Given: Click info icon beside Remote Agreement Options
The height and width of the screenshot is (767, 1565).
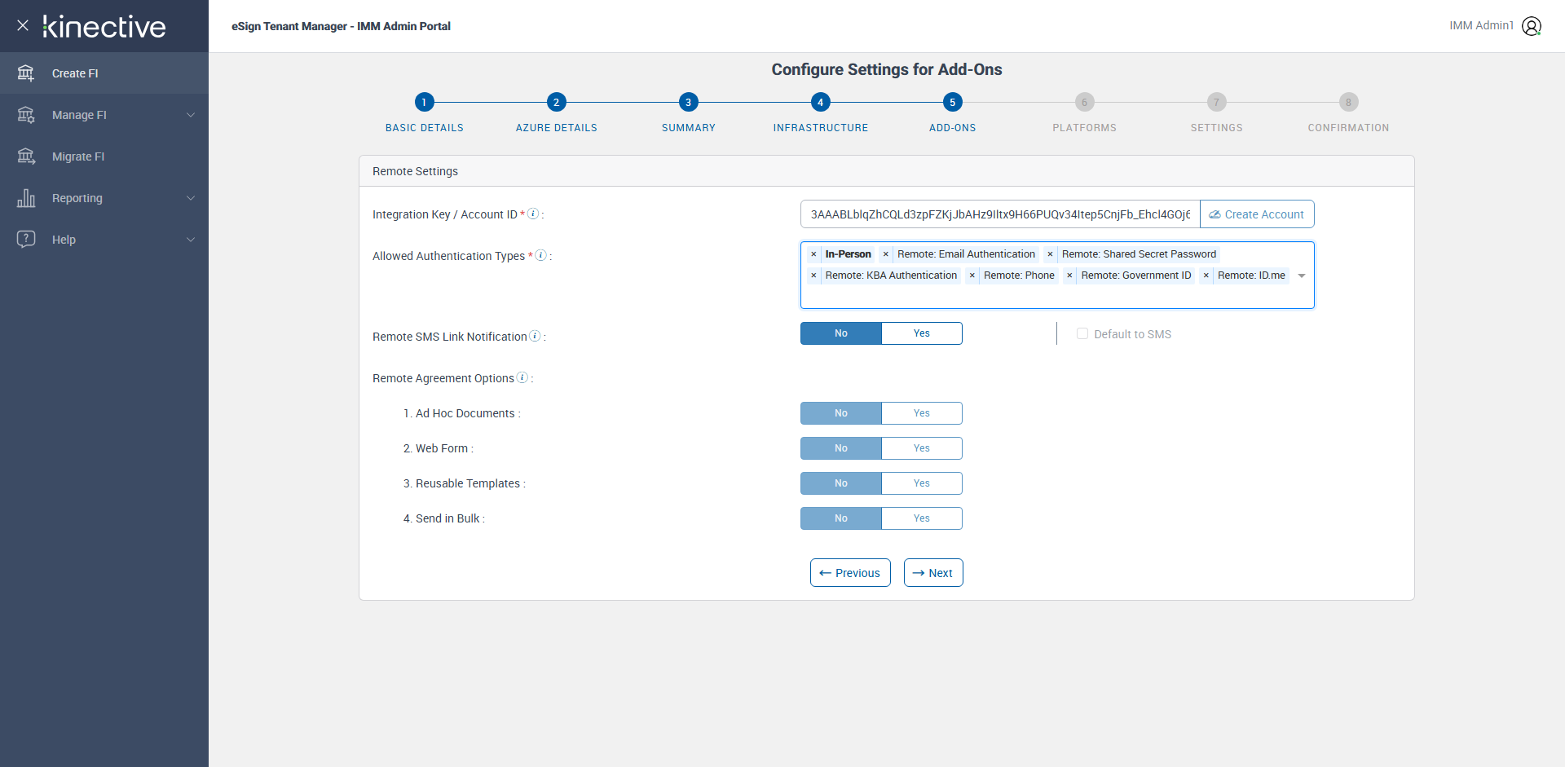Looking at the screenshot, I should coord(522,377).
